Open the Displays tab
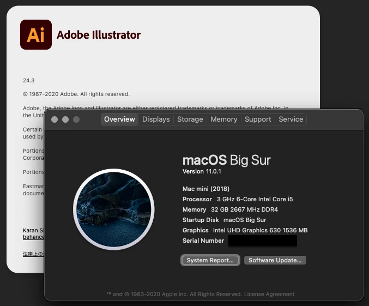This screenshot has height=306, width=369. 156,119
